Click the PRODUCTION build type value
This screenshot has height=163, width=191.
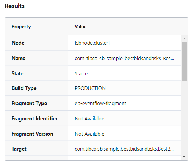[x=90, y=88]
